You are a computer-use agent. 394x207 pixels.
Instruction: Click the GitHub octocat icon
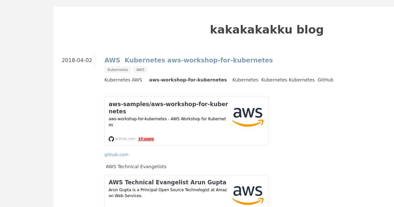pyautogui.click(x=111, y=139)
